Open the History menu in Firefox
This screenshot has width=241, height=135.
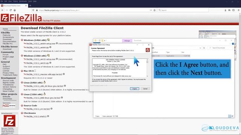(x=15, y=1)
